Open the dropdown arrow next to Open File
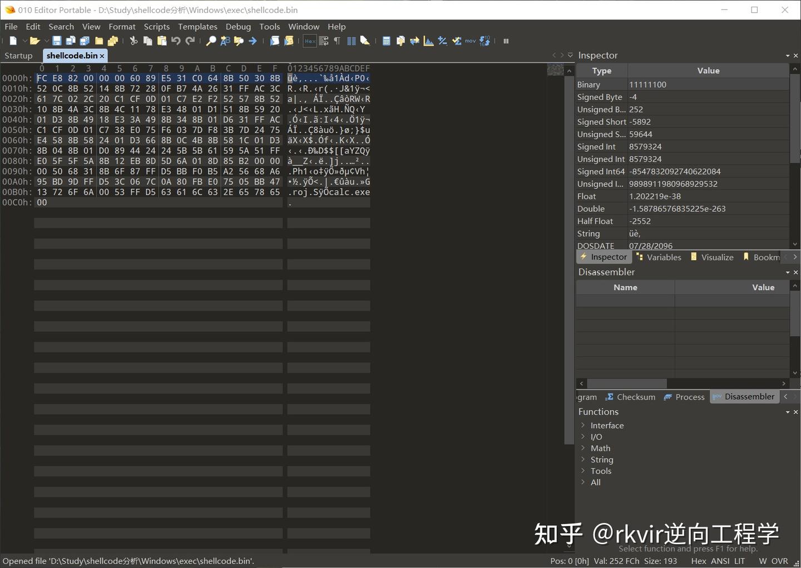801x568 pixels. (x=46, y=41)
